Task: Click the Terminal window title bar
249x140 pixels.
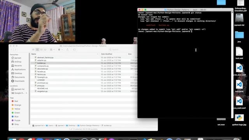Action: click(x=185, y=10)
